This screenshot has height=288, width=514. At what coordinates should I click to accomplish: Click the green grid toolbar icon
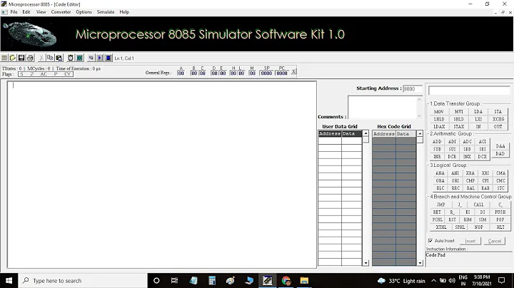[x=79, y=58]
